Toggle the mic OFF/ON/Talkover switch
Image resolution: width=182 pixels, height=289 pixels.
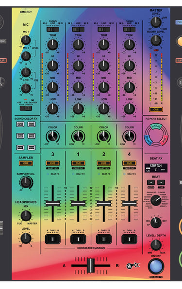point(26,108)
